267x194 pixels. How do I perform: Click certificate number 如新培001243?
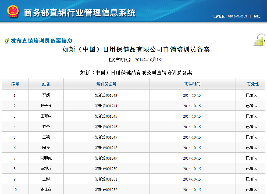(106, 95)
